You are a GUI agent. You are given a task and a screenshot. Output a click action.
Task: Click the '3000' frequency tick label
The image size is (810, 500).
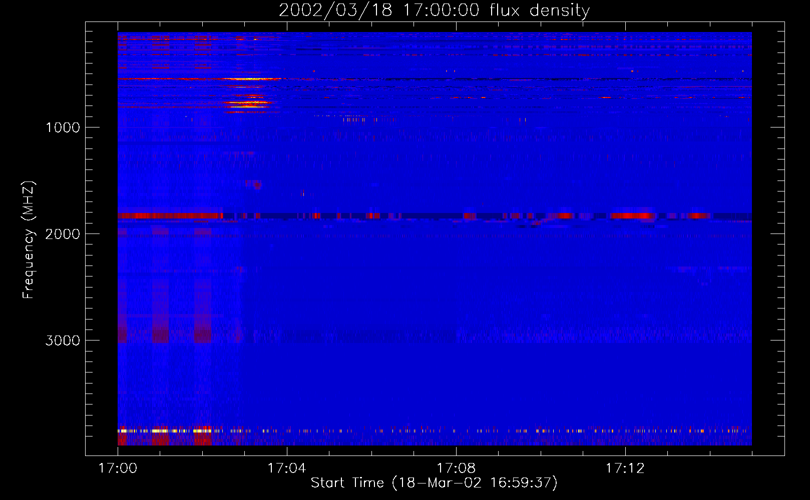pos(63,340)
